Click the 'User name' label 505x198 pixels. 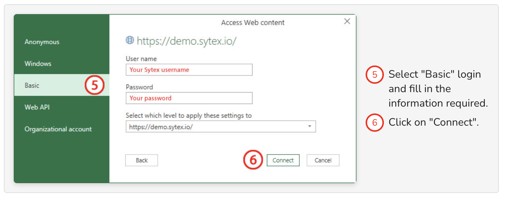point(141,59)
